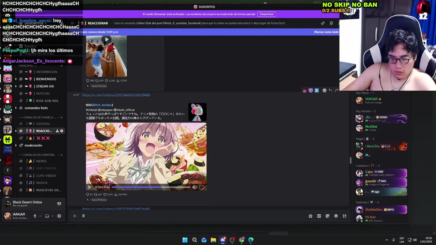This screenshot has height=245, width=436.
Task: Open the CLIPS-VIDEOS channel
Action: pos(41,176)
